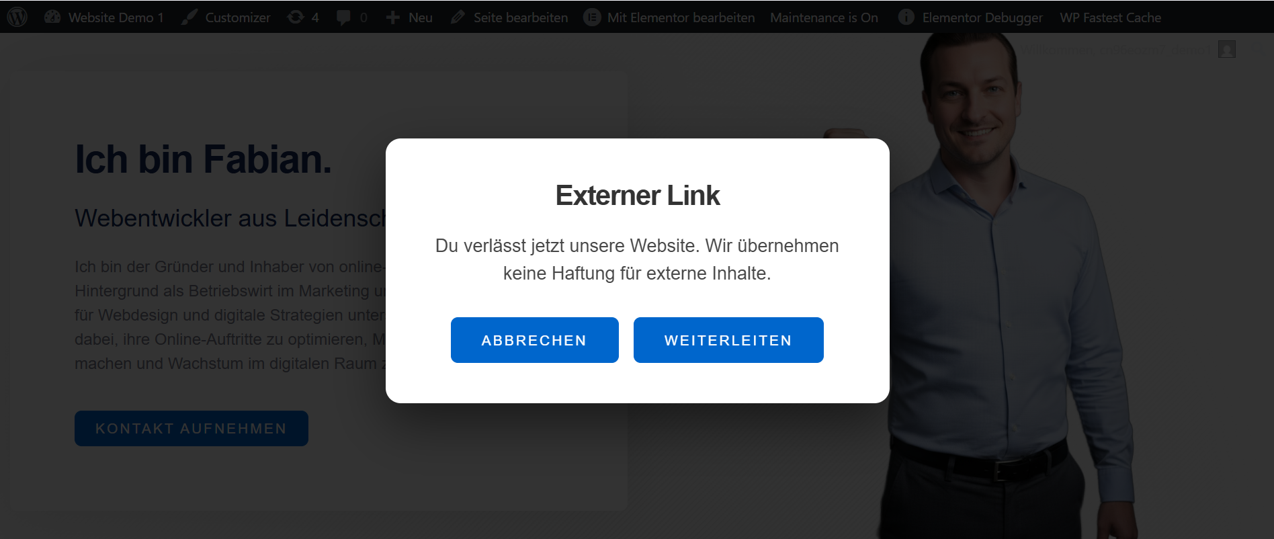Open the WP Fastest Cache menu
The image size is (1274, 539).
pos(1111,17)
